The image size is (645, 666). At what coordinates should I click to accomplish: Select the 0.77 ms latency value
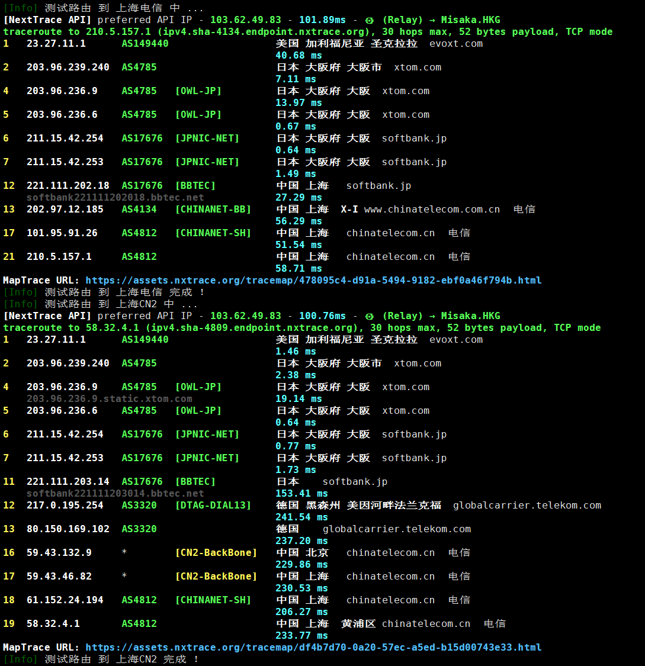[296, 446]
